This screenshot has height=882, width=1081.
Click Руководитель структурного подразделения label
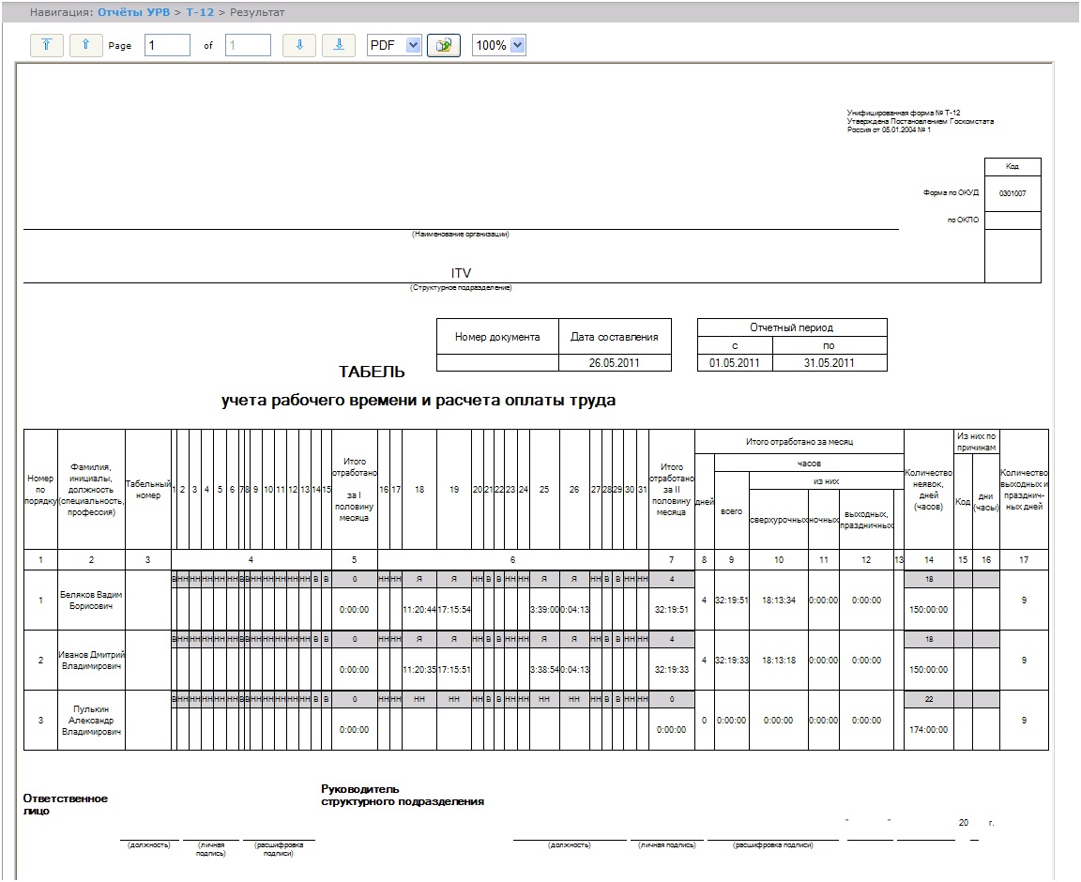click(402, 795)
